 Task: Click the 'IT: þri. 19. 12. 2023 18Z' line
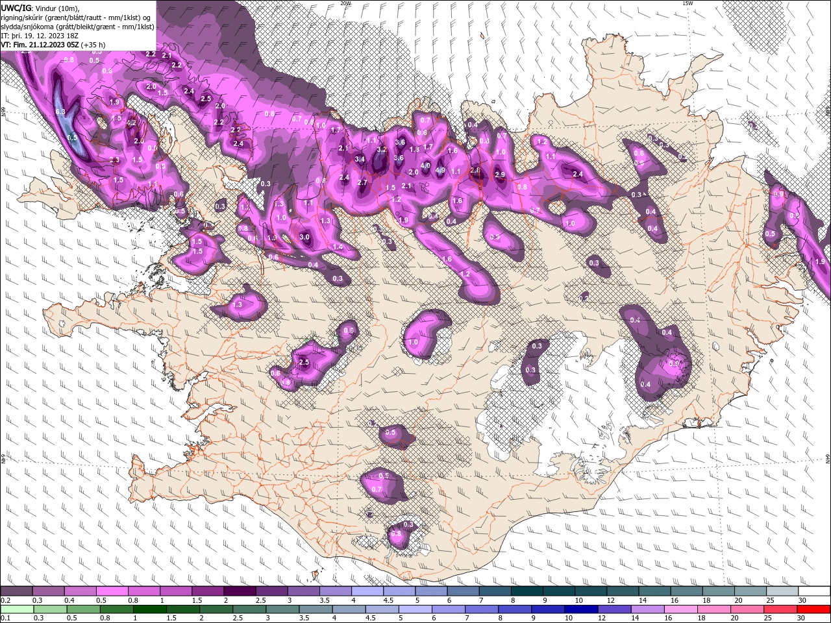pyautogui.click(x=40, y=36)
